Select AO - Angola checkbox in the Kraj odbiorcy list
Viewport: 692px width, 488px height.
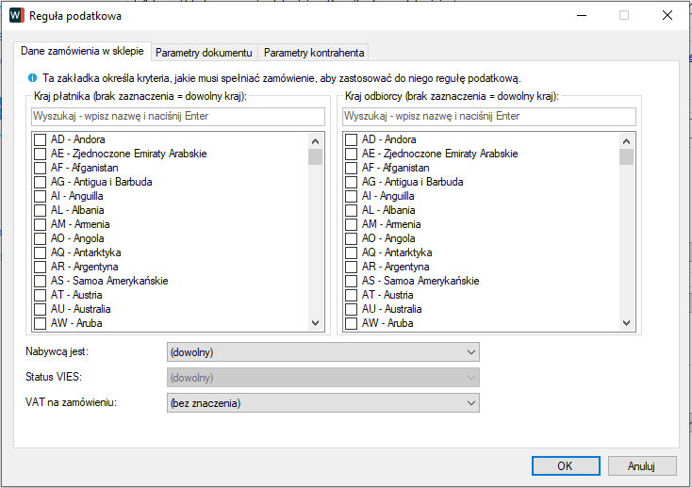[x=351, y=238]
